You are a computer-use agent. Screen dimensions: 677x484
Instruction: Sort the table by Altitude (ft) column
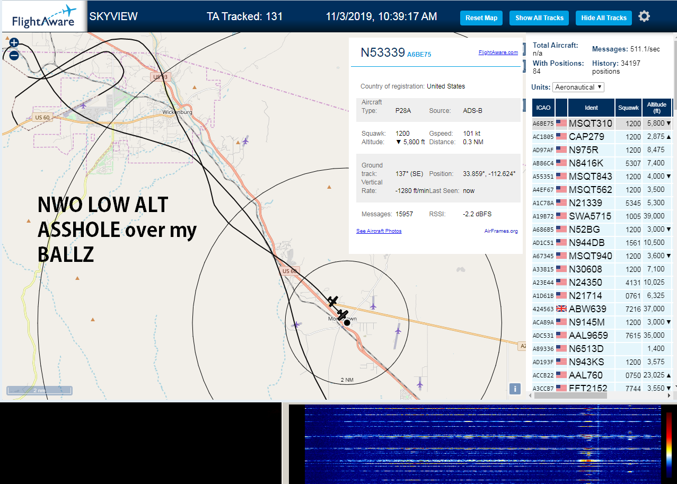coord(657,108)
